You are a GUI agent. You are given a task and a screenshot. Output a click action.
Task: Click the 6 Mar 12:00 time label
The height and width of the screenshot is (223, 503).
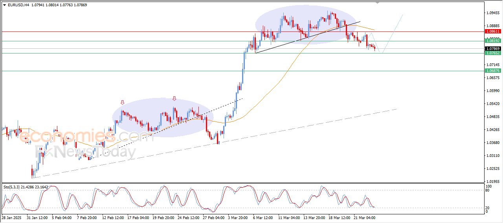click(x=263, y=217)
